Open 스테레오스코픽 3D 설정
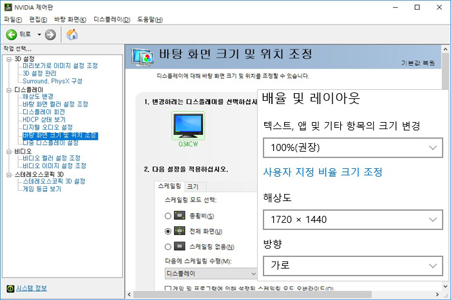Screen dimensions: 451x300 (x=54, y=182)
